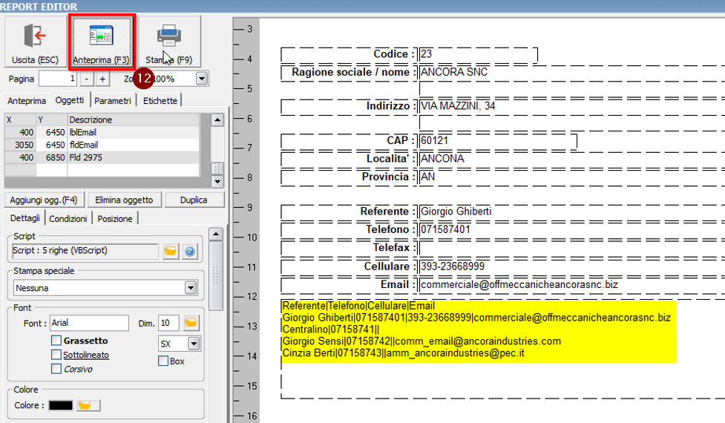Image resolution: width=725 pixels, height=423 pixels.
Task: Click the Aggiungi ogg. (F4) button
Action: tap(44, 200)
